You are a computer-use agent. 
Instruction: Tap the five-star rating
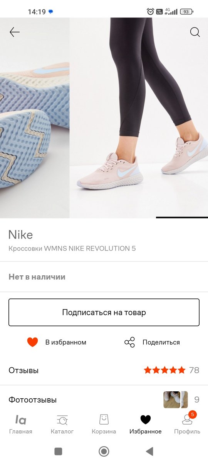tap(164, 370)
